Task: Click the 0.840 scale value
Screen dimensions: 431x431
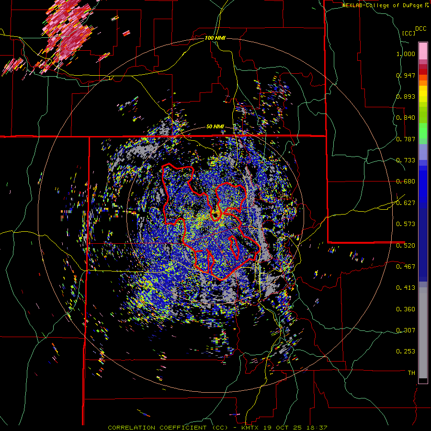Action: 406,118
